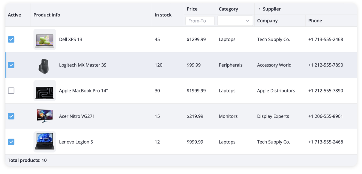Select the Logitech MX Master 3S name cell
Image resolution: width=362 pixels, height=174 pixels.
pos(83,65)
